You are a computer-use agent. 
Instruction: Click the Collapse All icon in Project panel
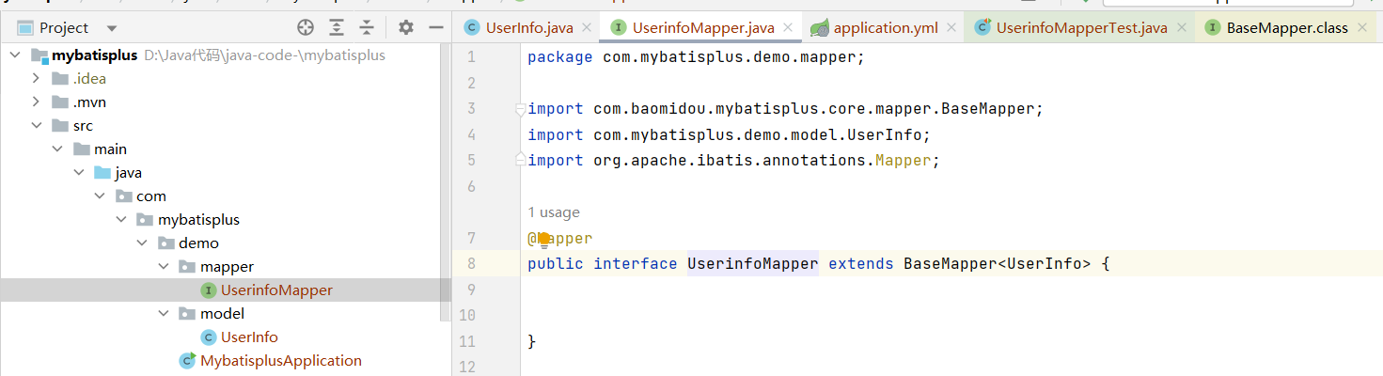[x=367, y=27]
